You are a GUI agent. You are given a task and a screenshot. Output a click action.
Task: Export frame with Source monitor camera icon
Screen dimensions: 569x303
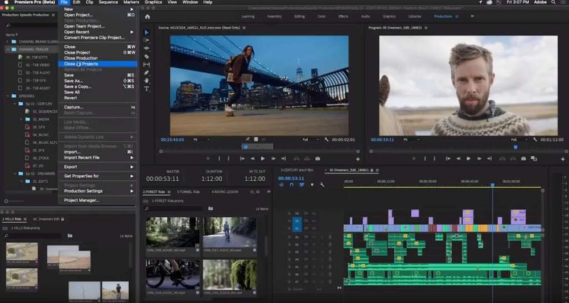318,159
